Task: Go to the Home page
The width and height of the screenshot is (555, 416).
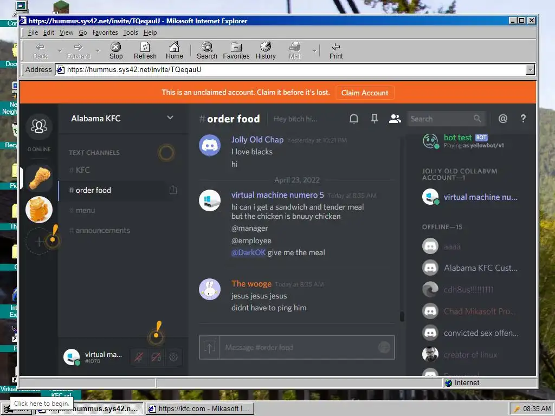Action: [174, 51]
